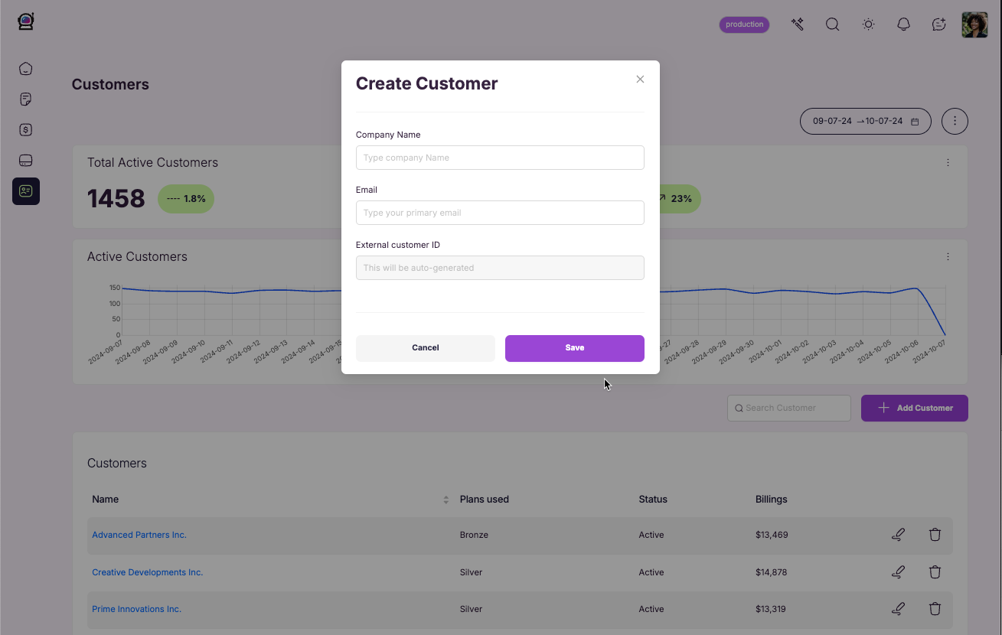This screenshot has height=635, width=1002.
Task: Open the Active Customers card options menu
Action: (x=948, y=256)
